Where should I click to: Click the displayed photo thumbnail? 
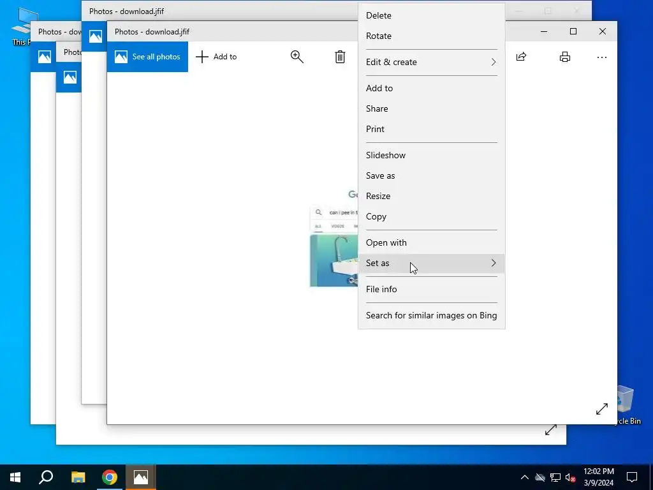(334, 238)
